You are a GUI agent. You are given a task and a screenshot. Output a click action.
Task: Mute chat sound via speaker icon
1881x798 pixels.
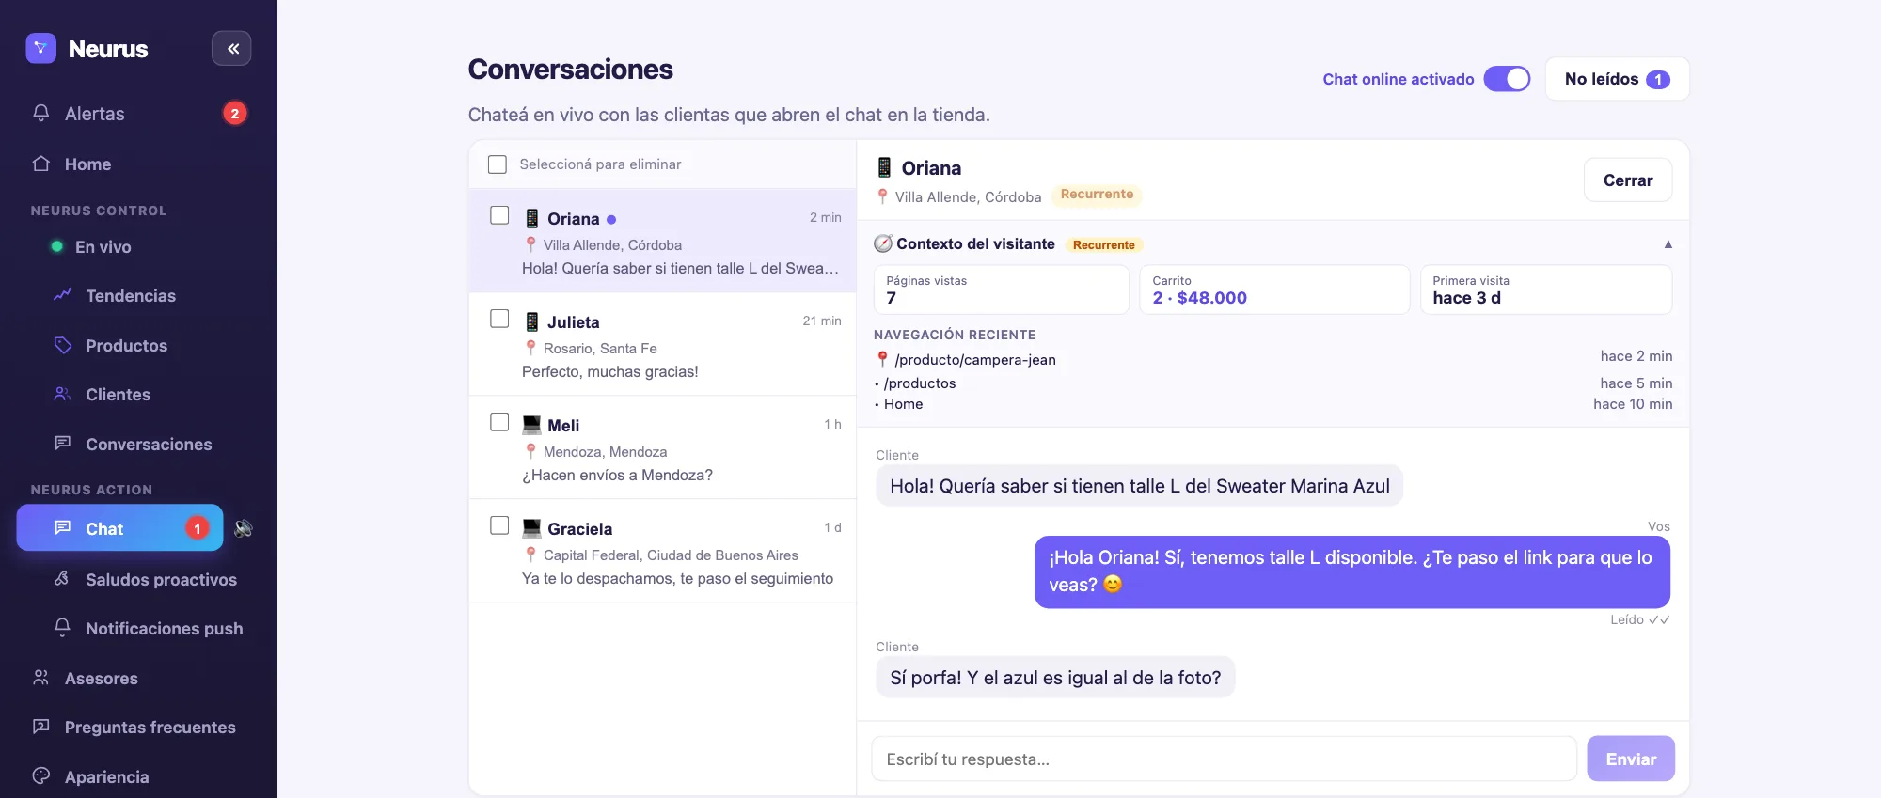[243, 528]
